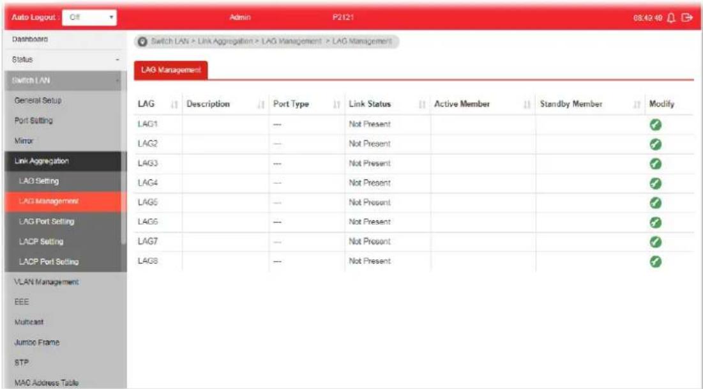The height and width of the screenshot is (389, 703).
Task: Open LAG Port Setting submenu item
Action: (63, 222)
